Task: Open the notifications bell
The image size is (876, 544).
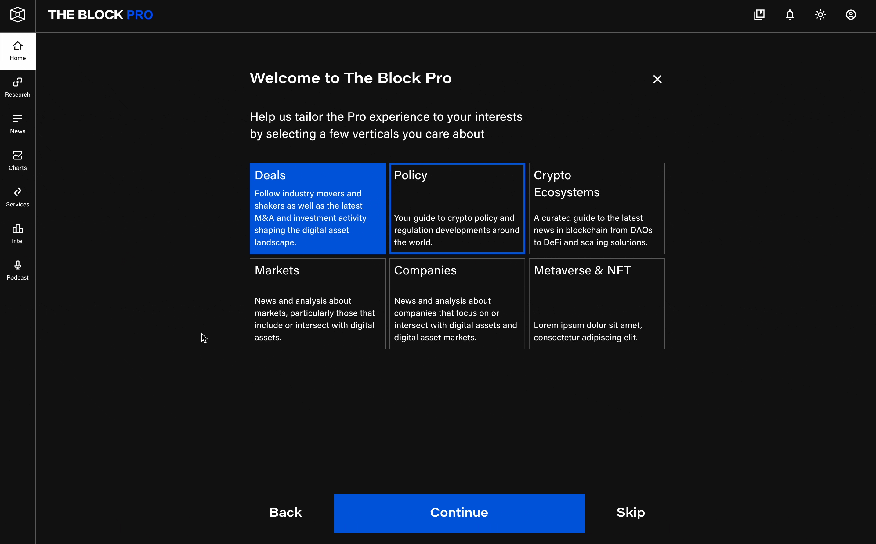Action: point(790,15)
